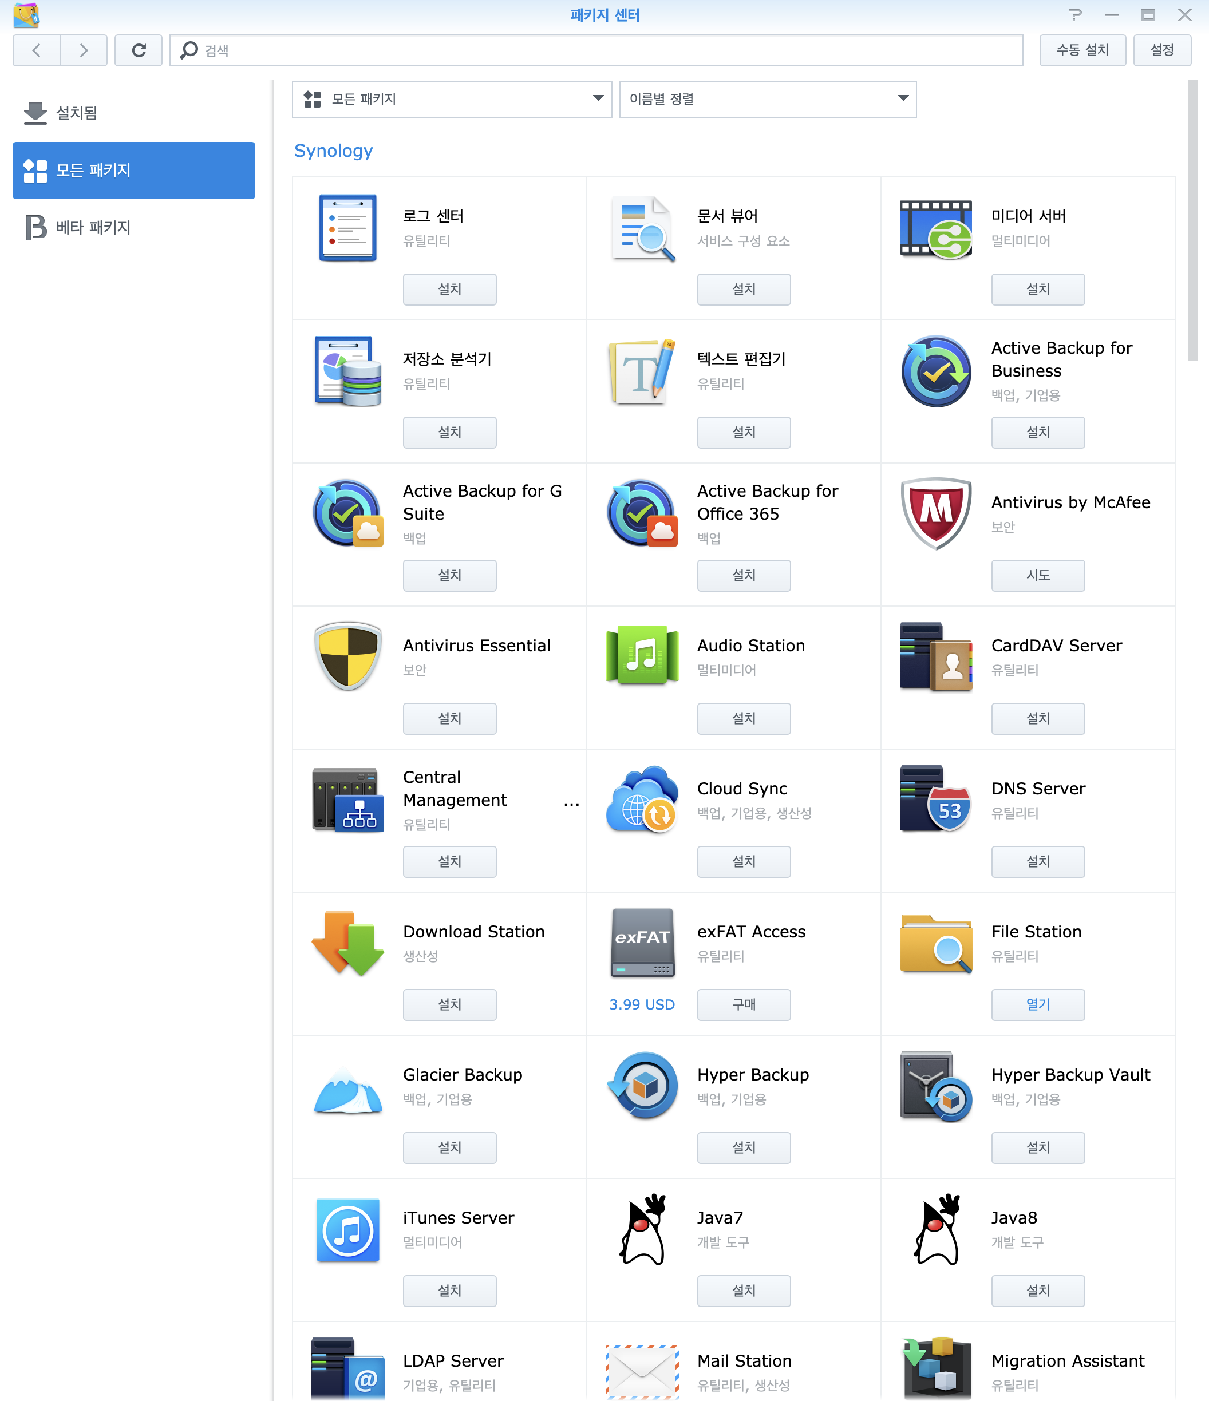Click 구매 button for exFAT Access

pyautogui.click(x=744, y=1005)
